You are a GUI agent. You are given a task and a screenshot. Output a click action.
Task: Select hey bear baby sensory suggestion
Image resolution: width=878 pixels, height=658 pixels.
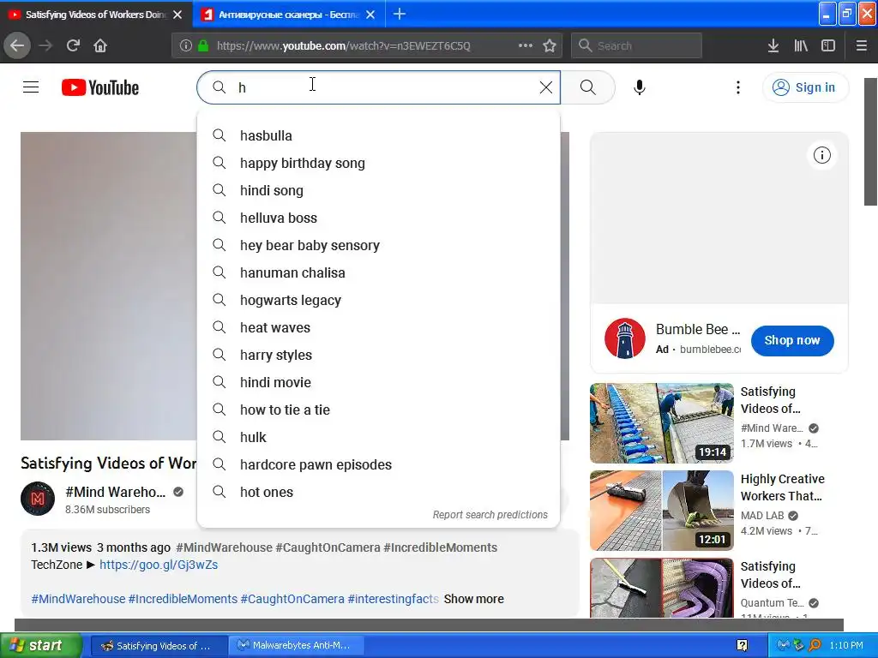pos(378,245)
